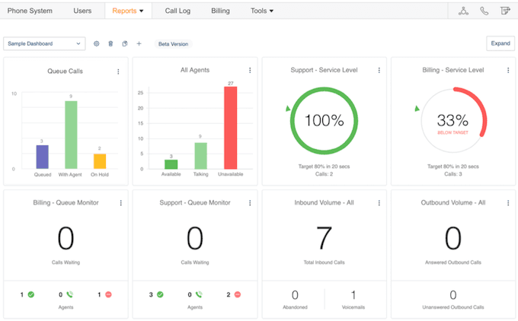Image resolution: width=518 pixels, height=321 pixels.
Task: Click the Inbound Volume - All title
Action: tap(324, 202)
